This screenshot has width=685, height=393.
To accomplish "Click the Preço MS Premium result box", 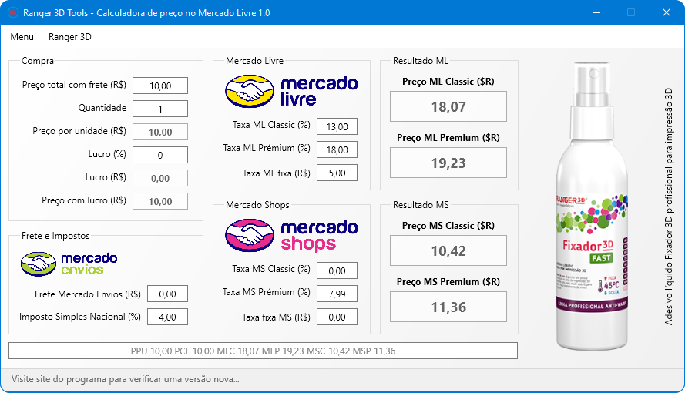I will click(448, 307).
